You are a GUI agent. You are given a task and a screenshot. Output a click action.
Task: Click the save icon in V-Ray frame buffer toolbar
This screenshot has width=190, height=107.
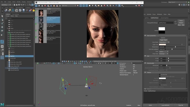(39, 6)
